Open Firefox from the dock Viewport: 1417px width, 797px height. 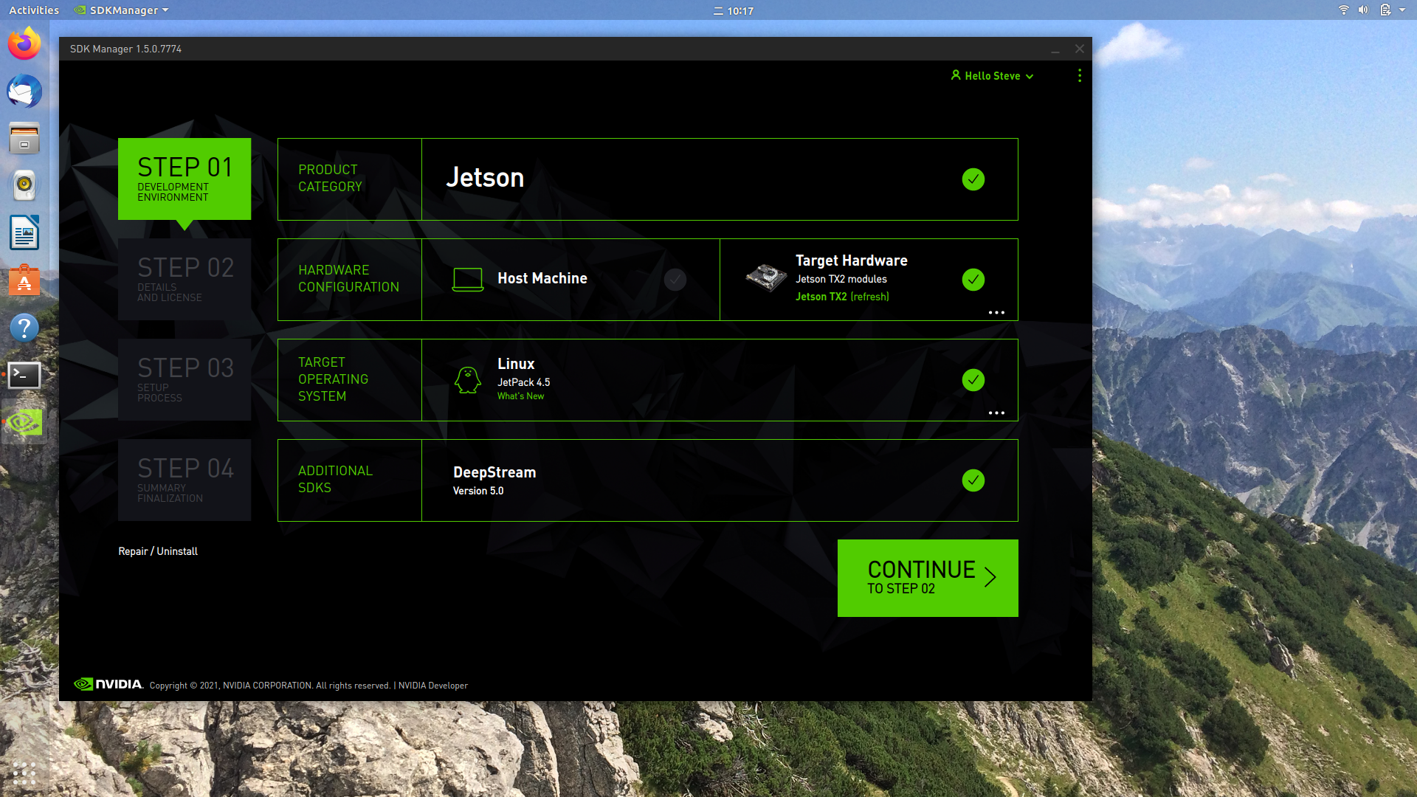point(24,44)
